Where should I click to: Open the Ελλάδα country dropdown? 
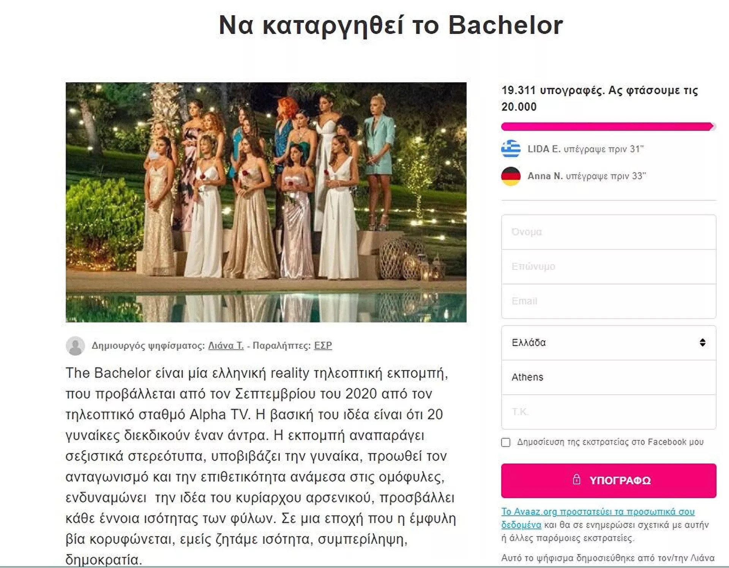tap(608, 343)
